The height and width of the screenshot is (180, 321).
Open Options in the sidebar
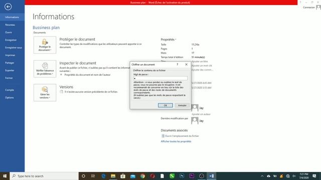[x=10, y=97]
